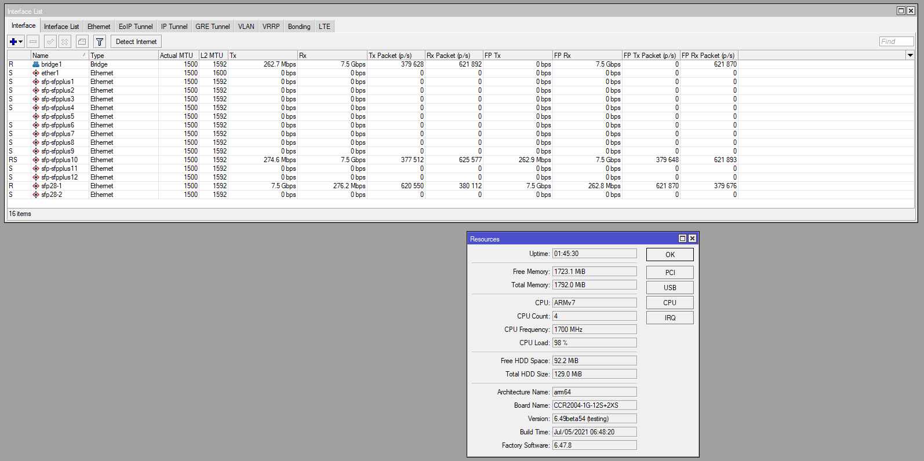Sort by FP Rx Packet (p/s) column
This screenshot has height=461, width=924.
point(709,56)
